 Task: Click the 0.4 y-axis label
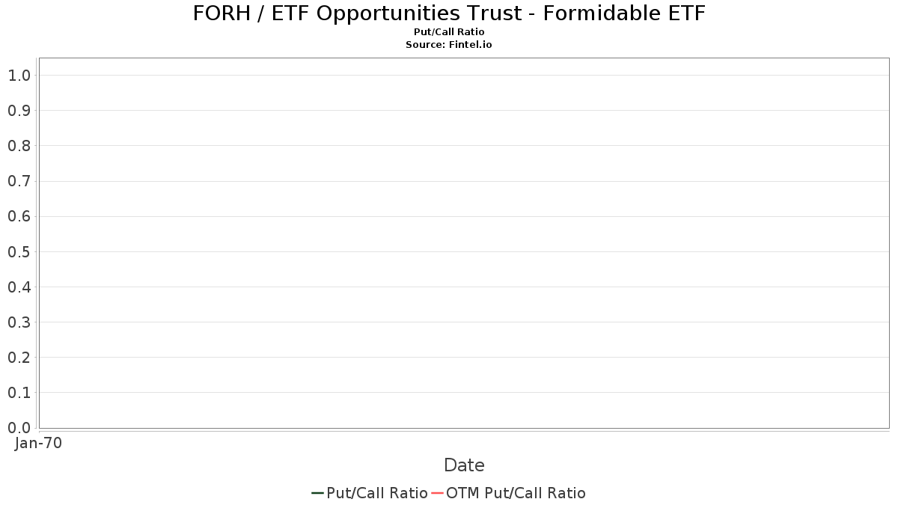click(19, 287)
